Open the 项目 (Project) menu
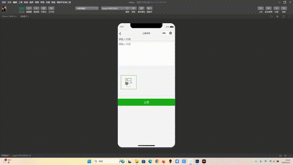 pyautogui.click(x=4, y=2)
